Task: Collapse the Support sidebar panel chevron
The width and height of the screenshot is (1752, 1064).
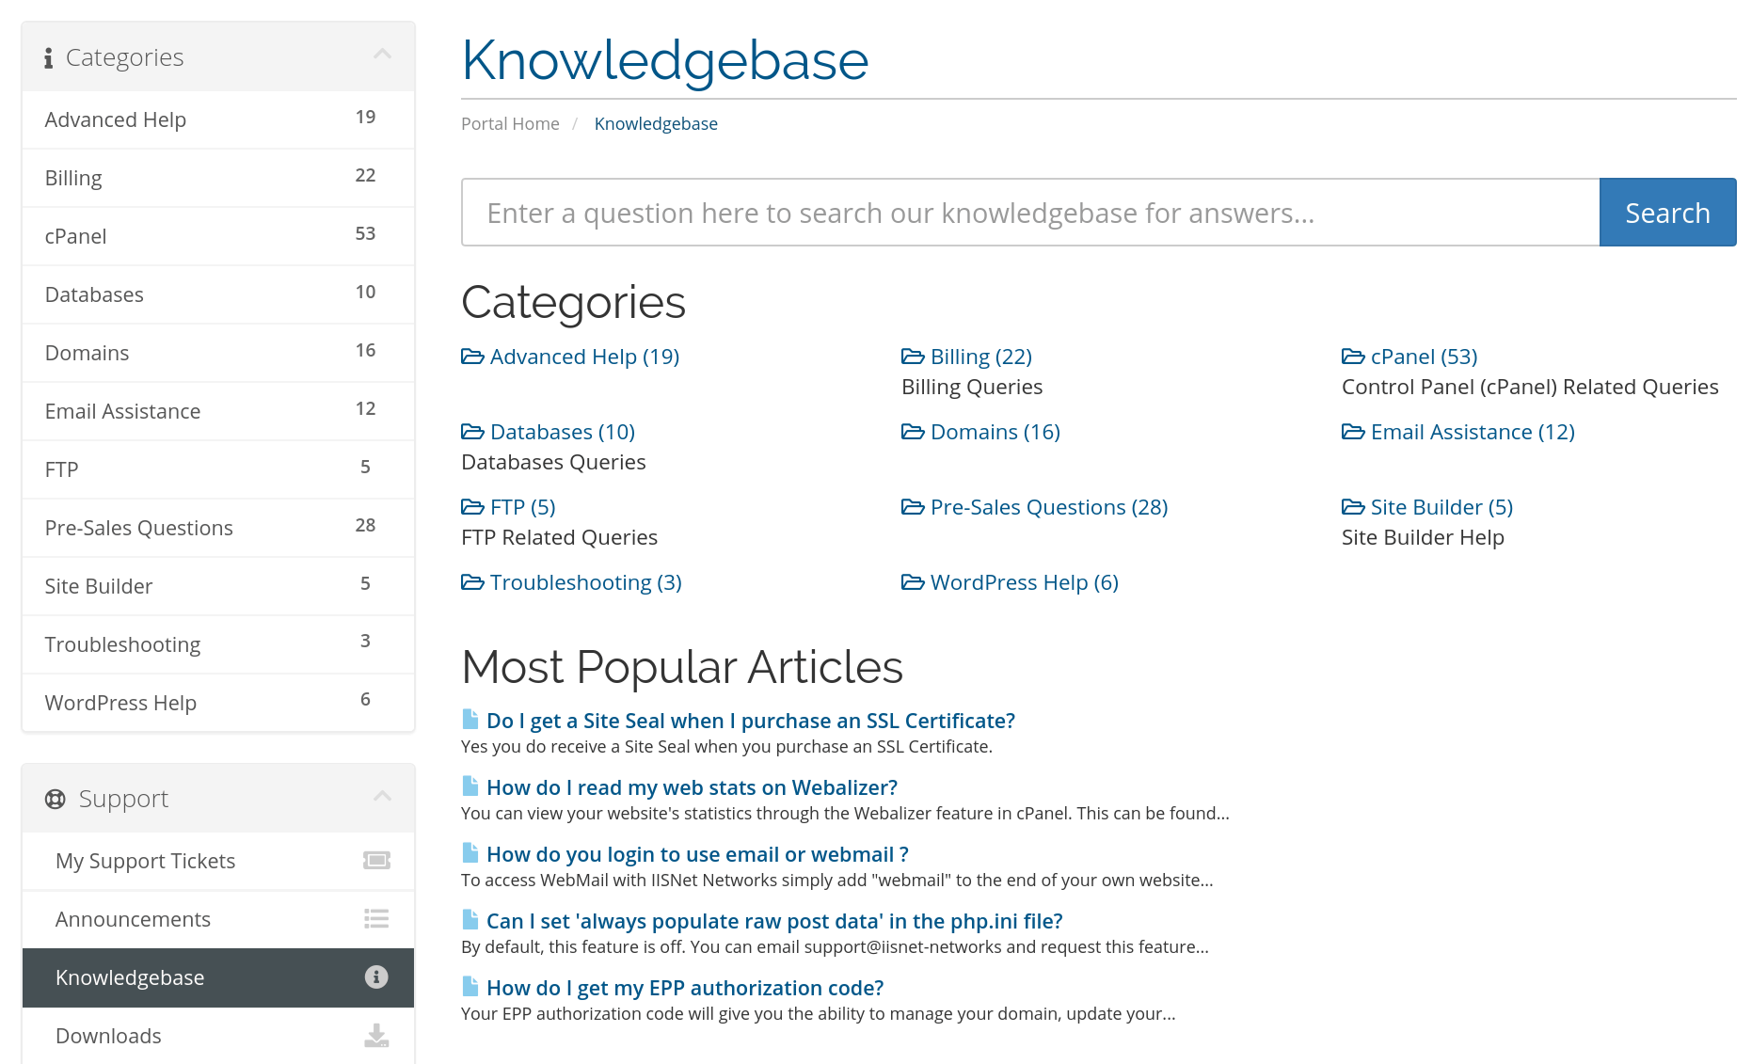Action: click(x=382, y=796)
